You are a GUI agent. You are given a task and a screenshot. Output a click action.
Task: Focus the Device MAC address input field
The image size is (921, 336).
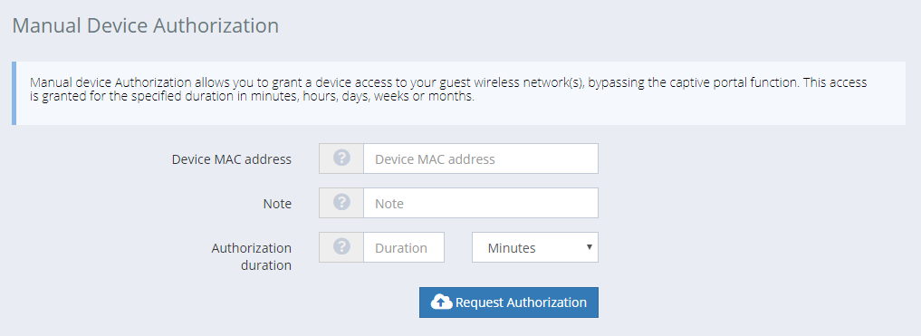coord(481,158)
